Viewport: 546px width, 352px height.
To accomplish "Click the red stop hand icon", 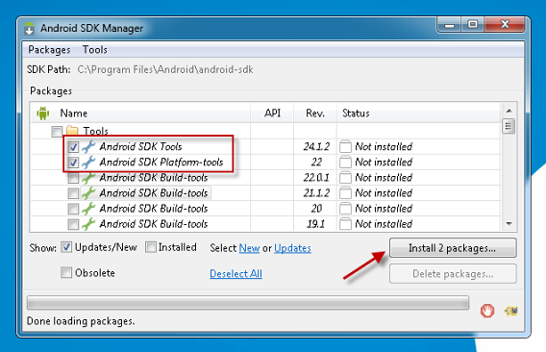I will 487,311.
